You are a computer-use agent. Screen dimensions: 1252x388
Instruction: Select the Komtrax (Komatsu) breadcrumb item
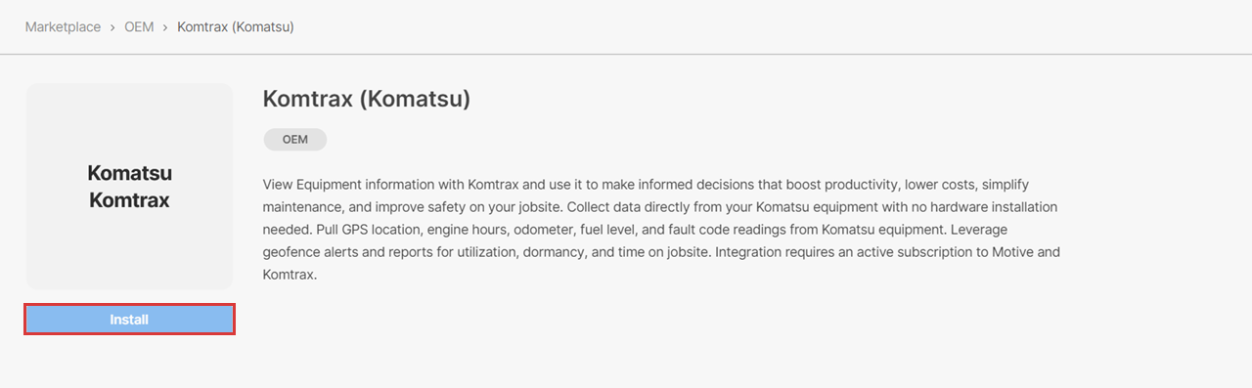[x=236, y=26]
